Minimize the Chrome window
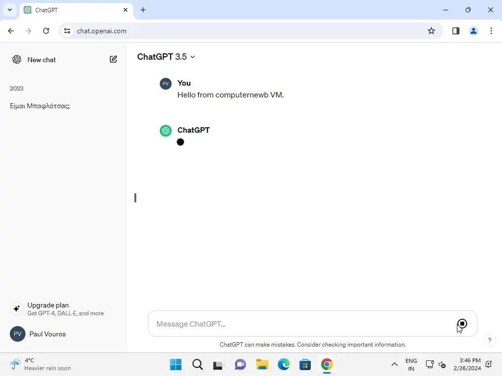502x376 pixels. coord(446,10)
